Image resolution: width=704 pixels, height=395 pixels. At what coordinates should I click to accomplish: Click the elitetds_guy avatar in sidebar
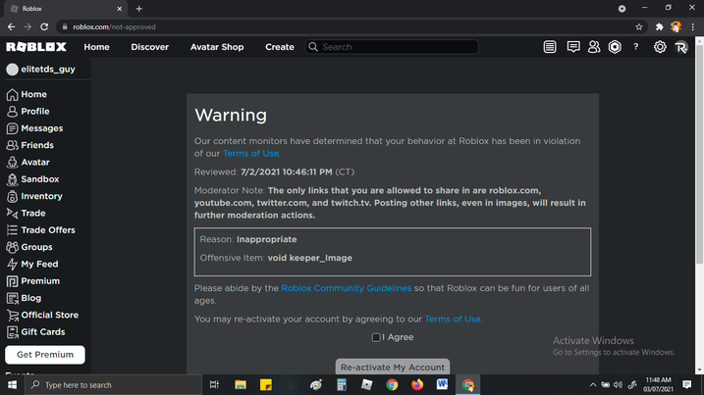12,69
